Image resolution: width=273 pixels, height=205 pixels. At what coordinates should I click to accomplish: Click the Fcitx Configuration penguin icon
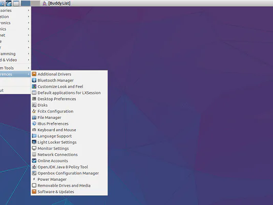[x=34, y=111]
